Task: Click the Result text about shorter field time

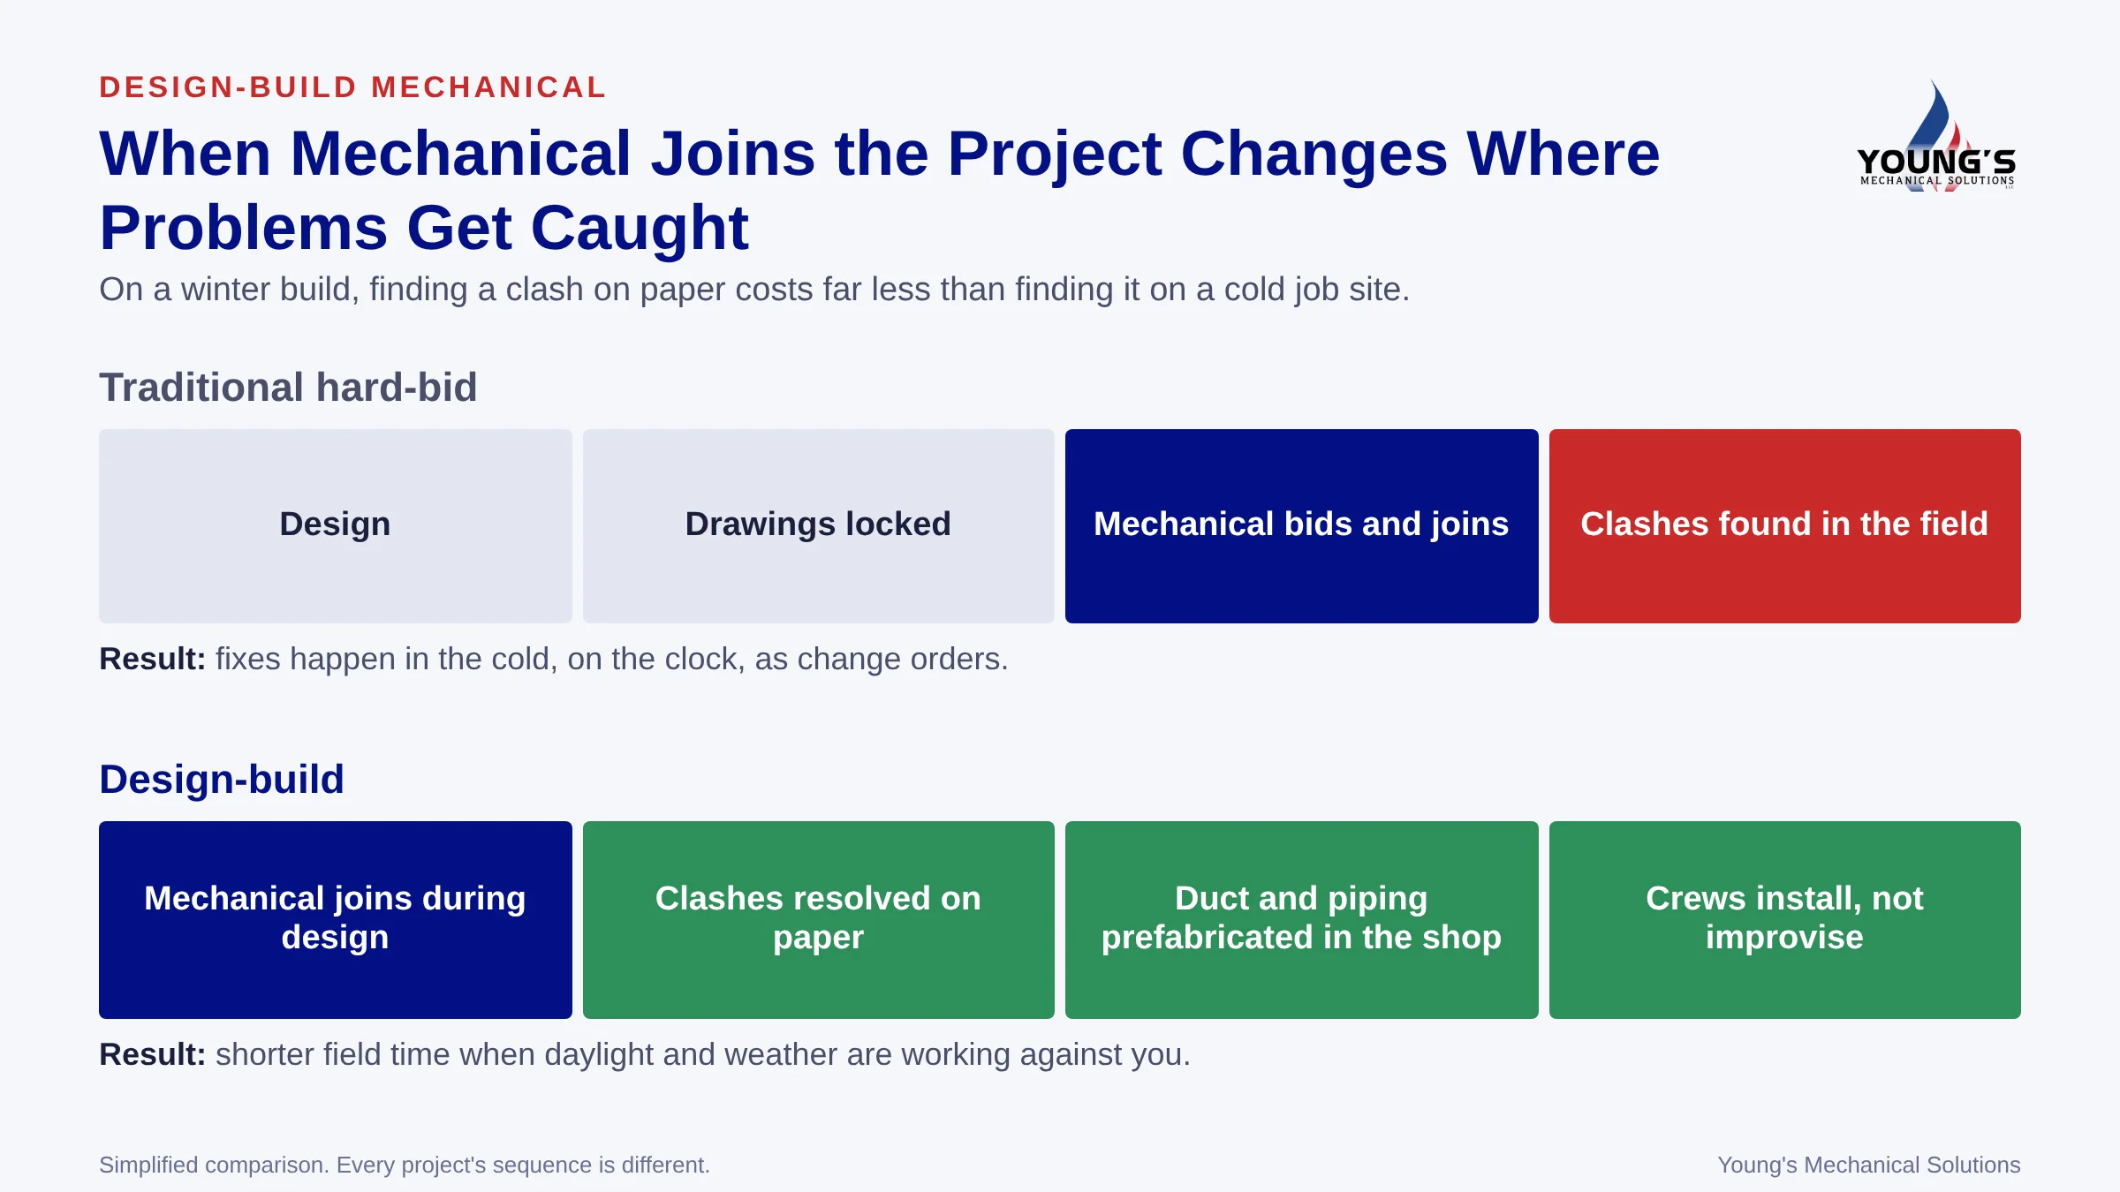Action: point(645,1055)
